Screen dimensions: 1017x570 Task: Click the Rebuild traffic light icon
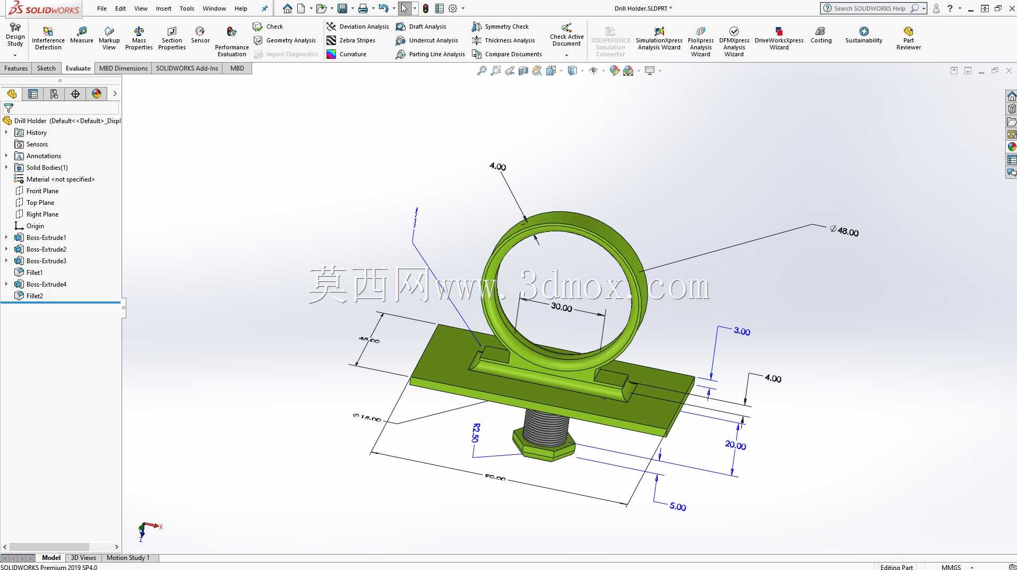(x=425, y=8)
